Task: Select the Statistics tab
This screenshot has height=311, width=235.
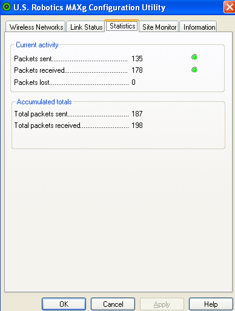Action: click(x=122, y=26)
